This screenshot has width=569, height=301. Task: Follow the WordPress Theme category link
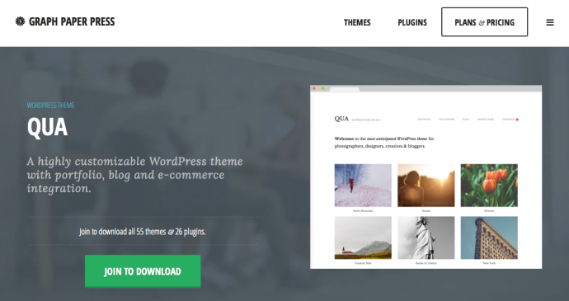[x=50, y=106]
